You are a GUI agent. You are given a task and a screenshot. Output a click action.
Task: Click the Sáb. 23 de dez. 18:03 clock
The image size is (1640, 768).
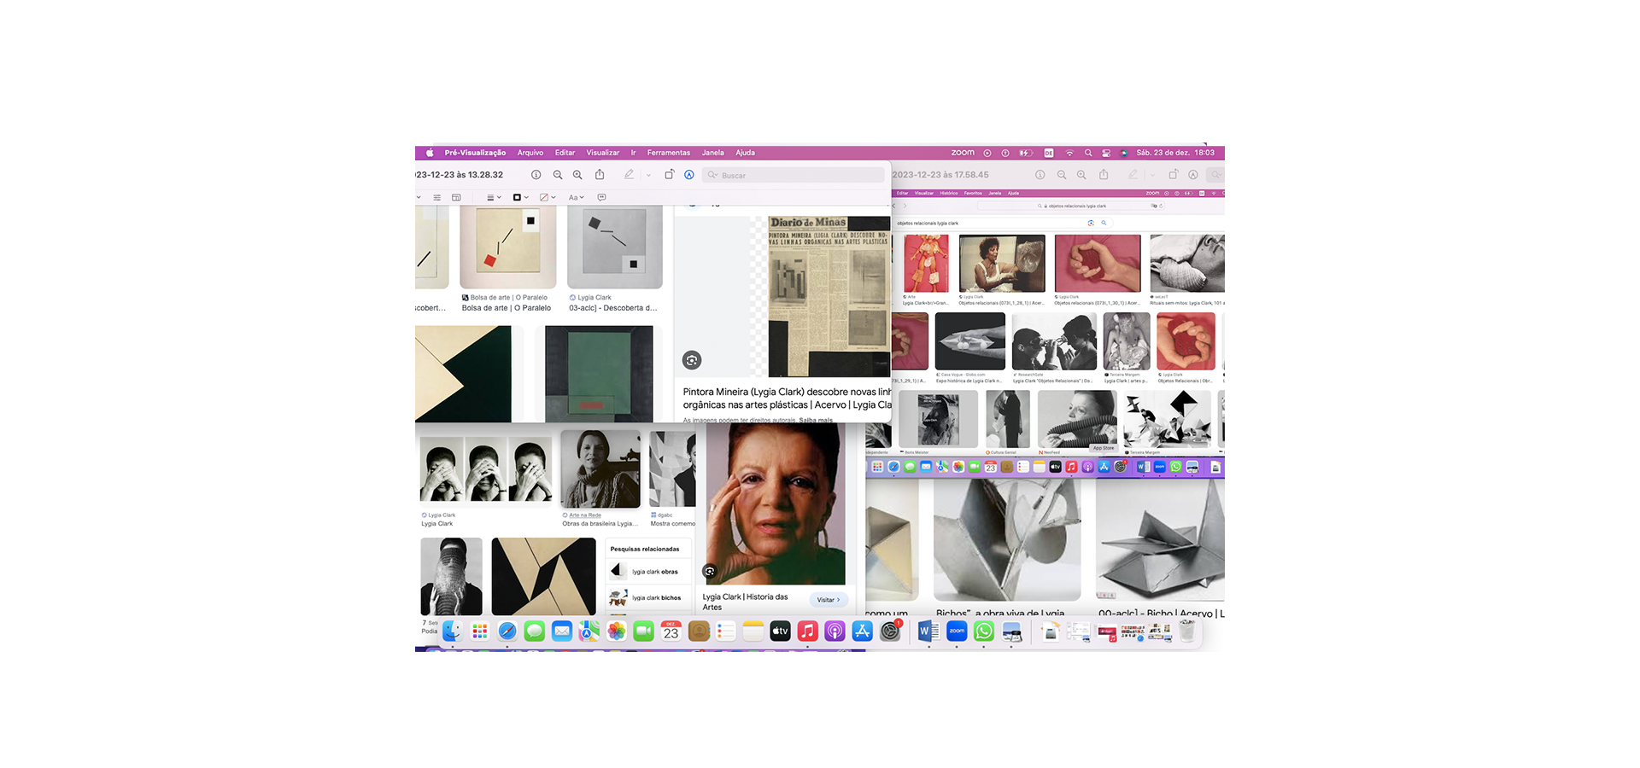click(1175, 153)
